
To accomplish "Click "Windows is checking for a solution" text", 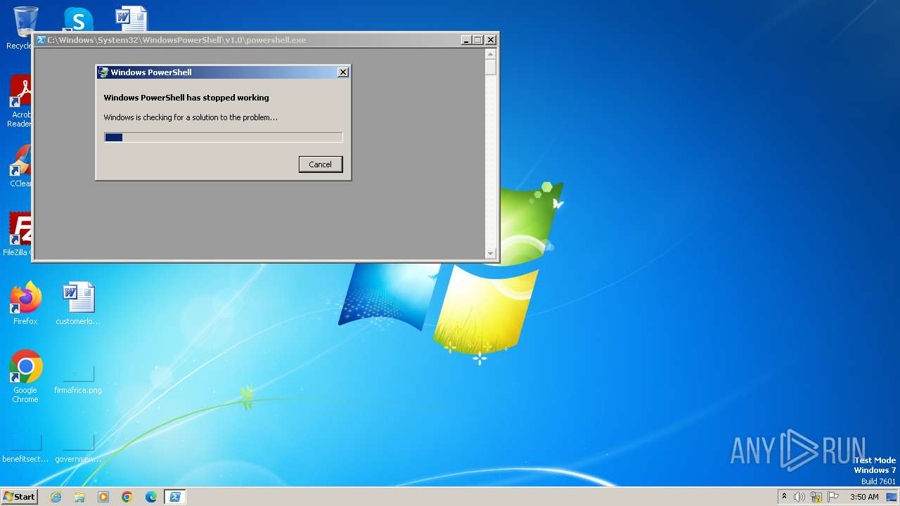I will (x=191, y=117).
